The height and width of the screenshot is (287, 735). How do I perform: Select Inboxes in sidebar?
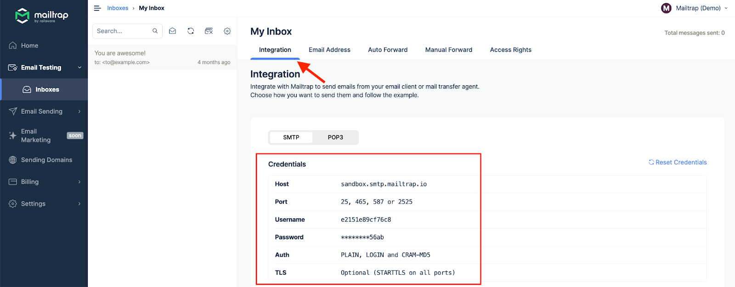(x=45, y=89)
